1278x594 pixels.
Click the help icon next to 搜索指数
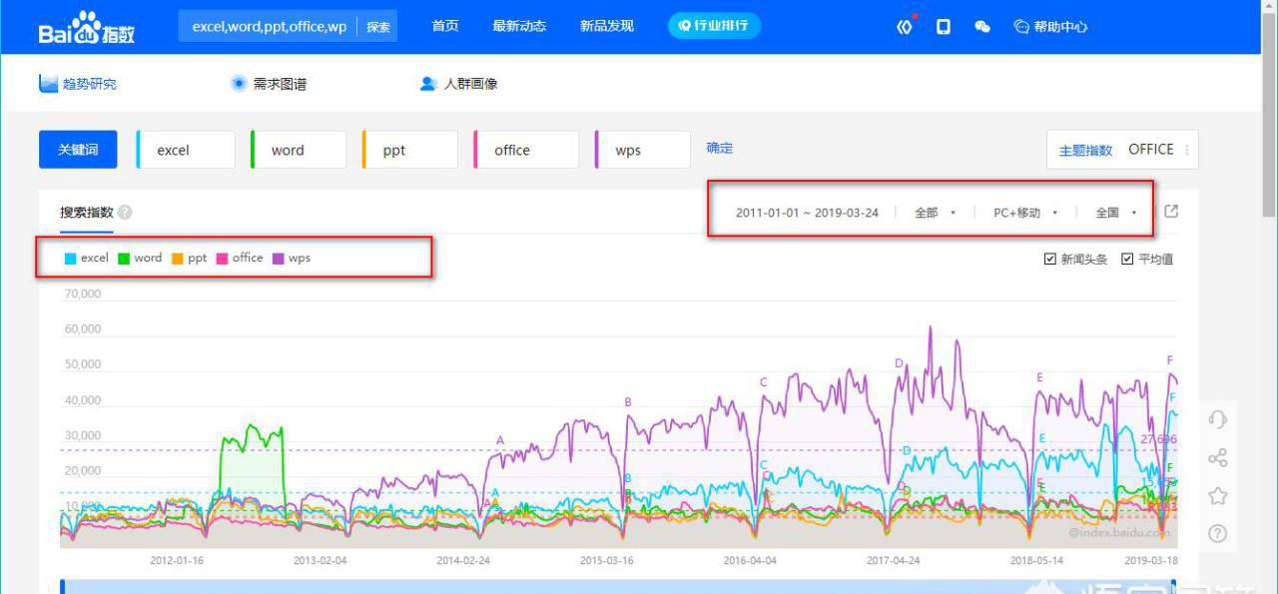[125, 213]
